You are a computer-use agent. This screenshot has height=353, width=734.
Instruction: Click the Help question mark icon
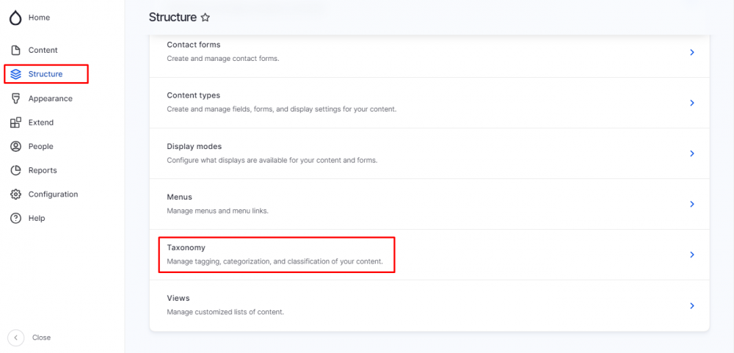15,218
